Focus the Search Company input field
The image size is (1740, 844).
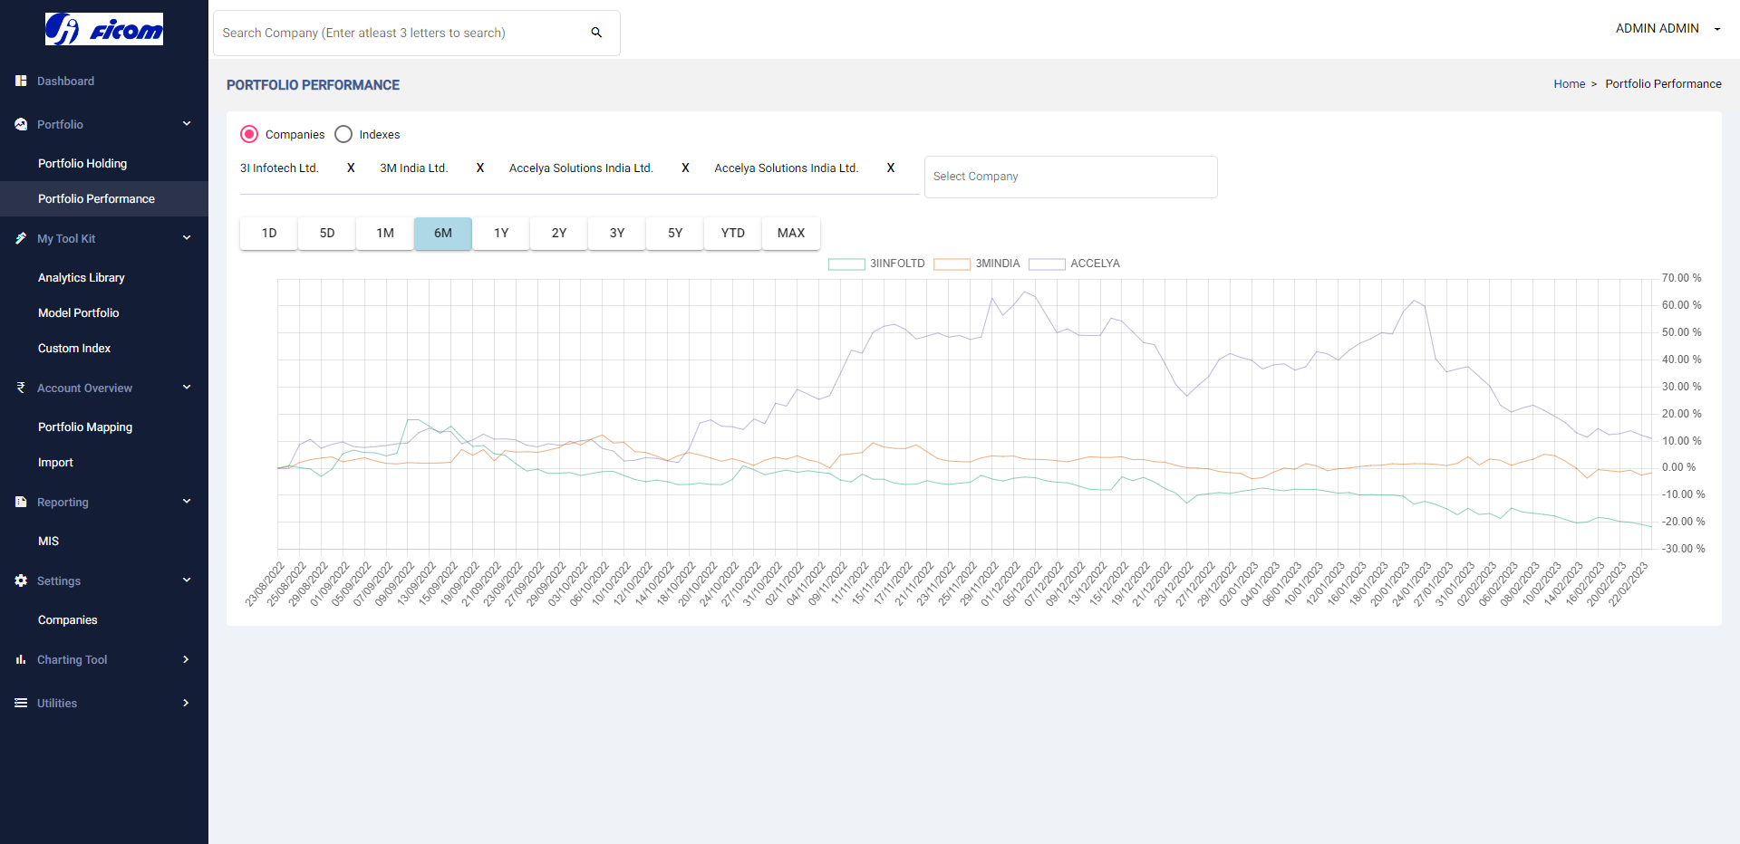point(403,33)
